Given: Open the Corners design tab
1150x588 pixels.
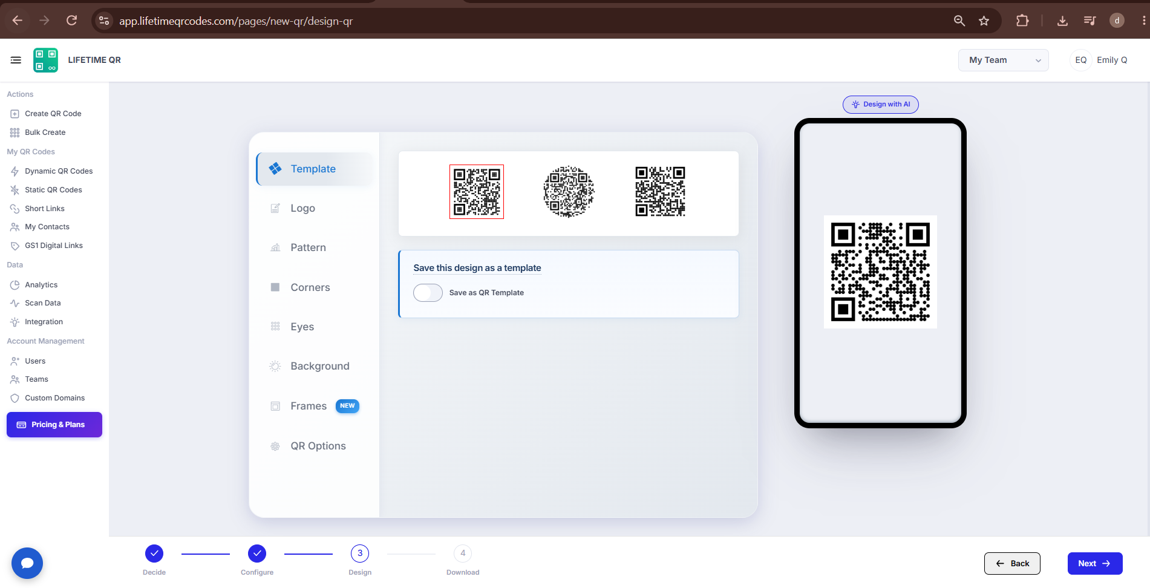Looking at the screenshot, I should point(316,287).
